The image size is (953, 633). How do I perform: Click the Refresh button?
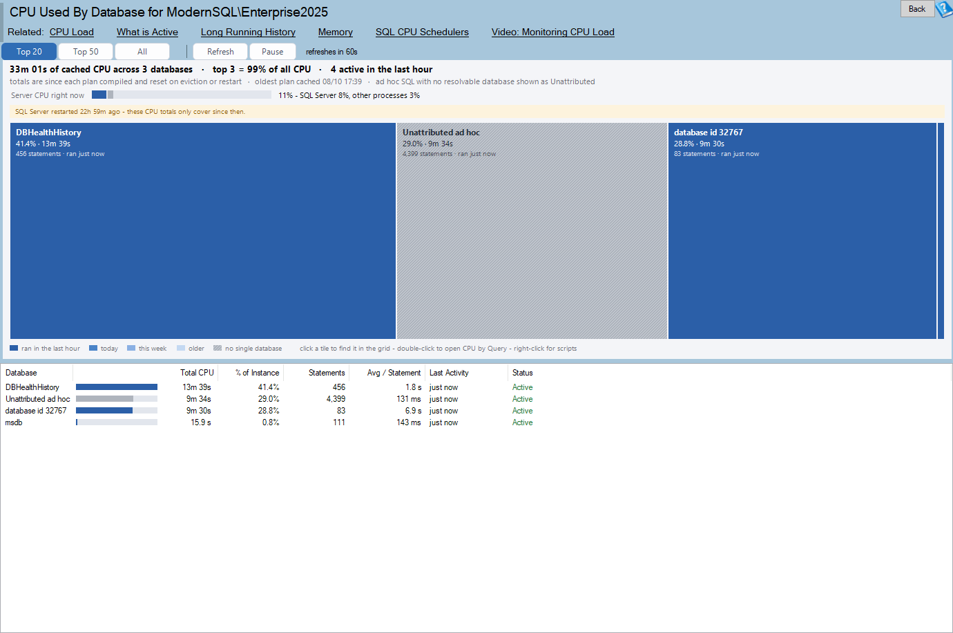(220, 52)
